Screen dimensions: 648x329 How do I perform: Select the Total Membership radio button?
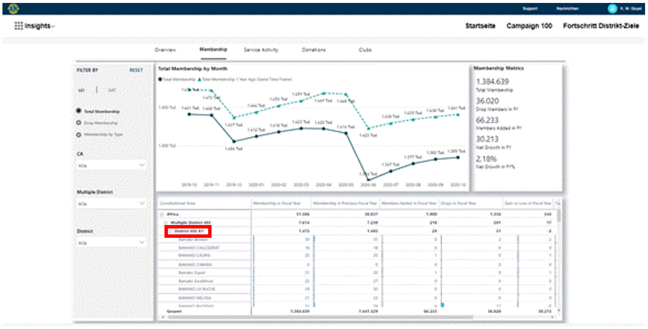(x=79, y=112)
